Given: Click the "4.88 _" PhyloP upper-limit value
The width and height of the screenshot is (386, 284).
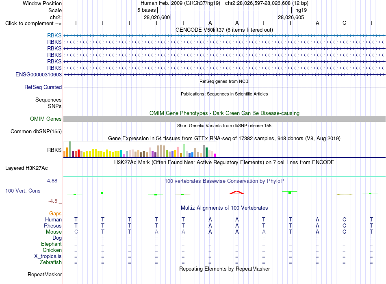Looking at the screenshot, I should pyautogui.click(x=54, y=181).
